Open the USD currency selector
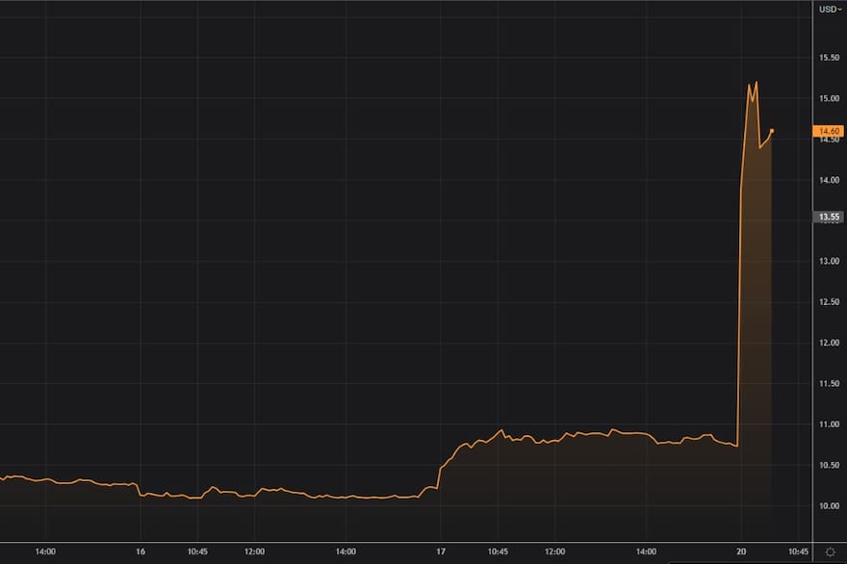 (829, 9)
